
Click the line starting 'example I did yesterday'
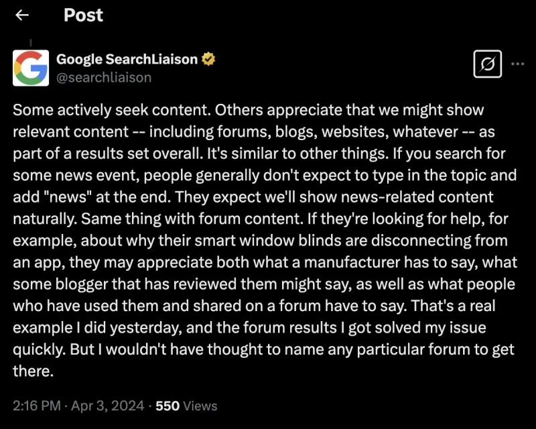tap(249, 328)
